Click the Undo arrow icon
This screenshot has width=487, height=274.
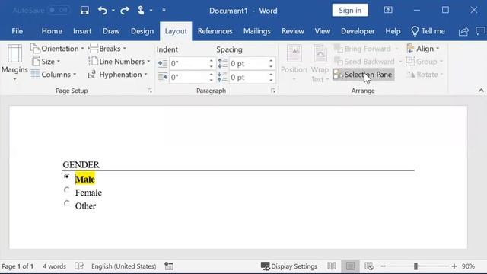coord(102,11)
